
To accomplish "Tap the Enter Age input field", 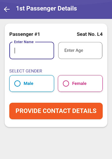I will pos(80,51).
